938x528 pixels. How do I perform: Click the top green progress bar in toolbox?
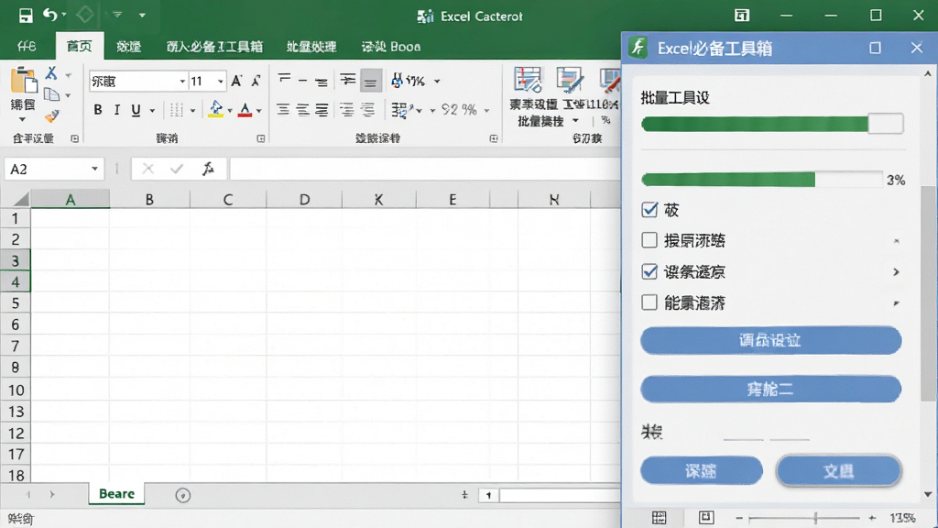click(771, 124)
